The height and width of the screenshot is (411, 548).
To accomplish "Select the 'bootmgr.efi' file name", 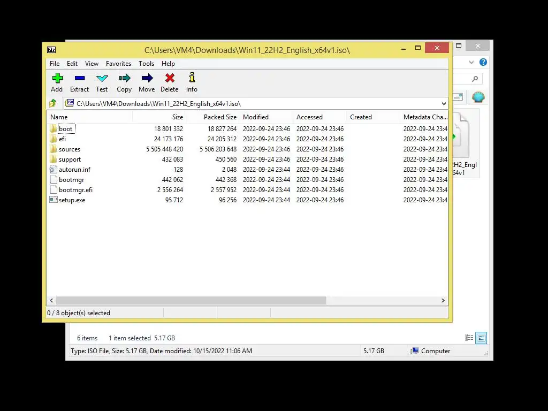I will pos(75,190).
